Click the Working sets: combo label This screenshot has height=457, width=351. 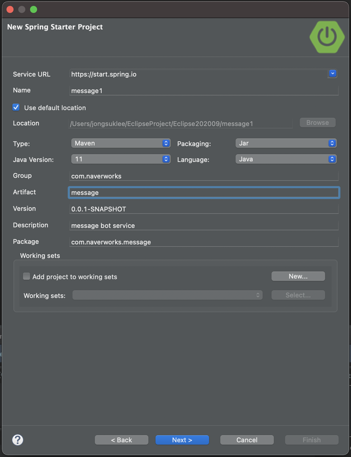pyautogui.click(x=44, y=296)
